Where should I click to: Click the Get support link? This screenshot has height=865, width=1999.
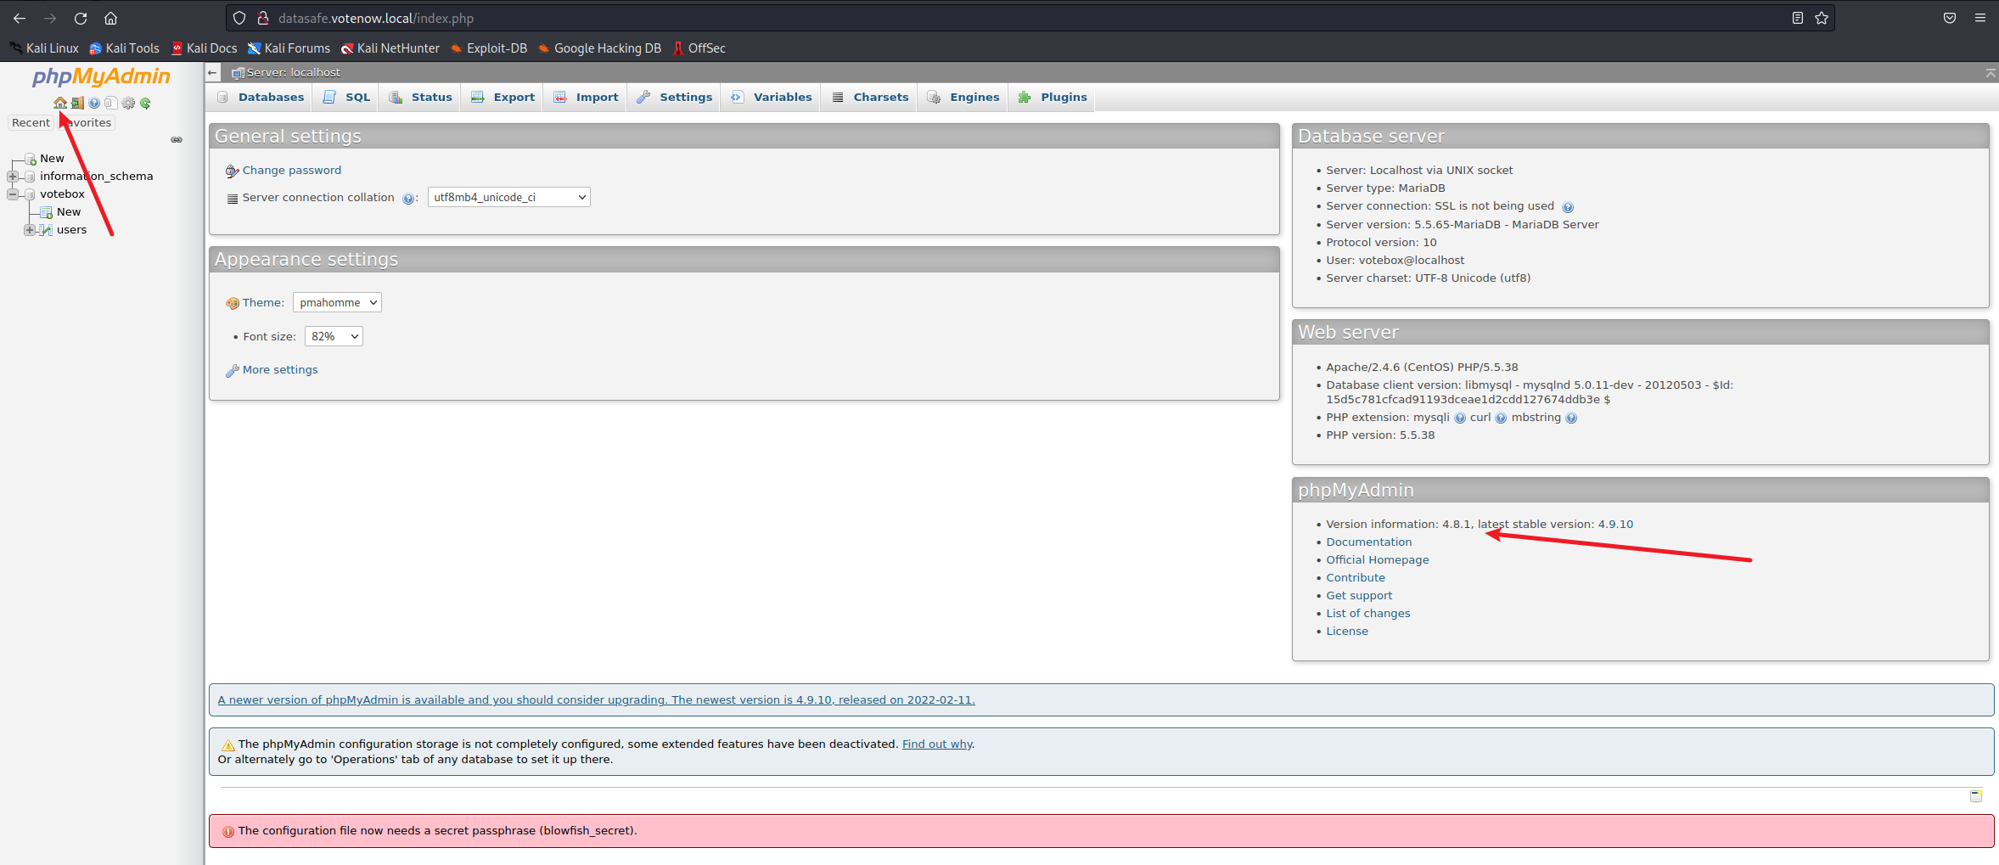point(1359,596)
